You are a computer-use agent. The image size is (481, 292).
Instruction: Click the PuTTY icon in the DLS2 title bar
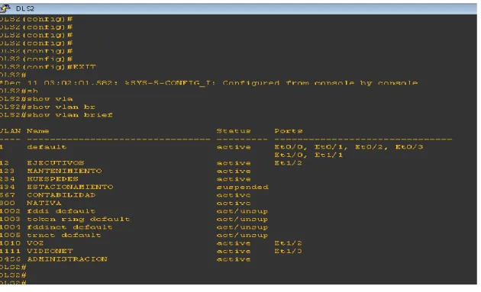(5, 8)
